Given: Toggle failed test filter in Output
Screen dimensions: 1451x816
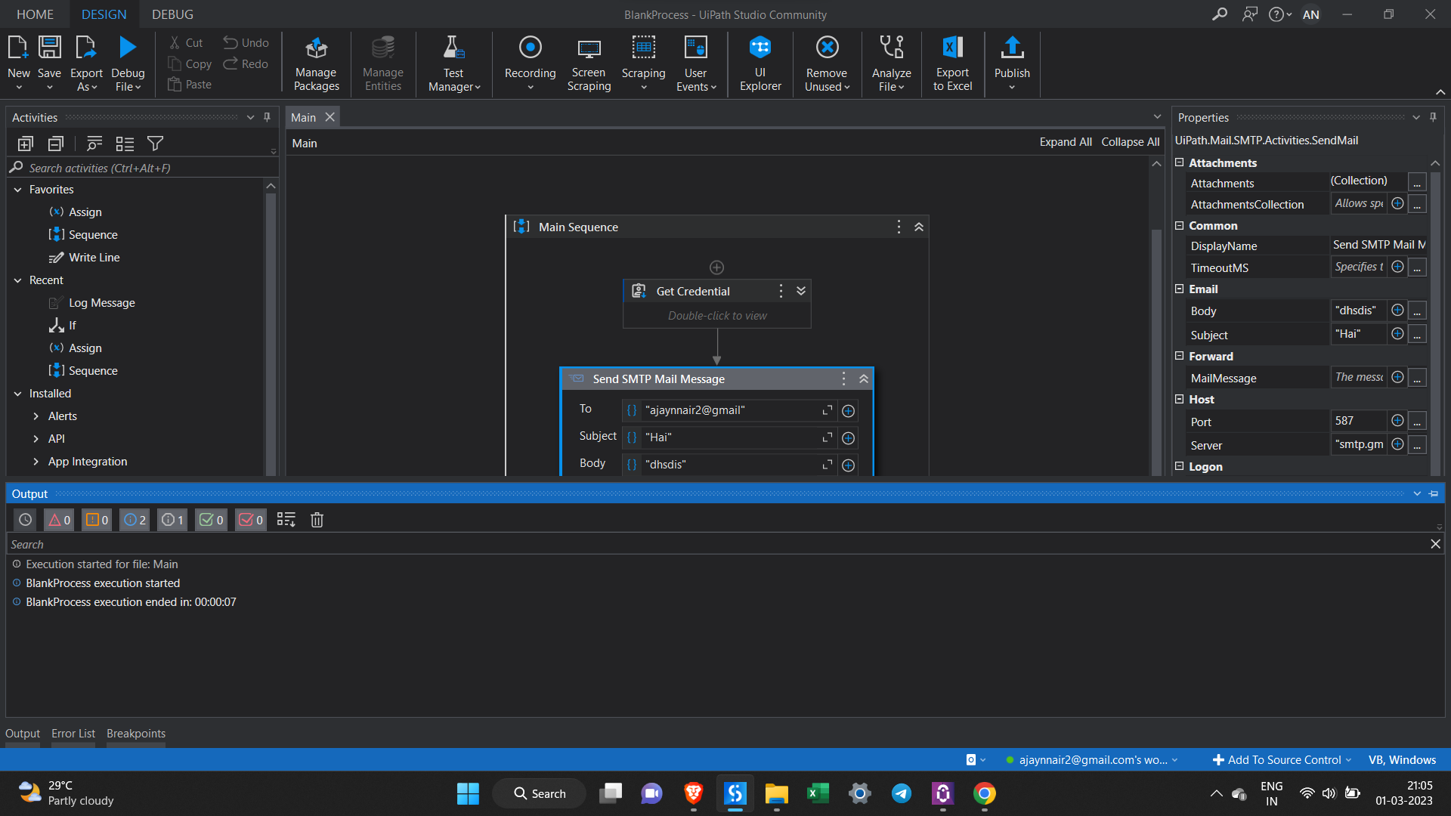Looking at the screenshot, I should click(251, 520).
